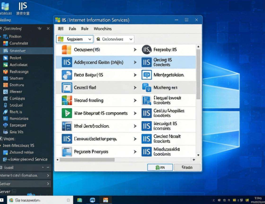Open the Bale menu
The image size is (265, 204).
point(85,29)
